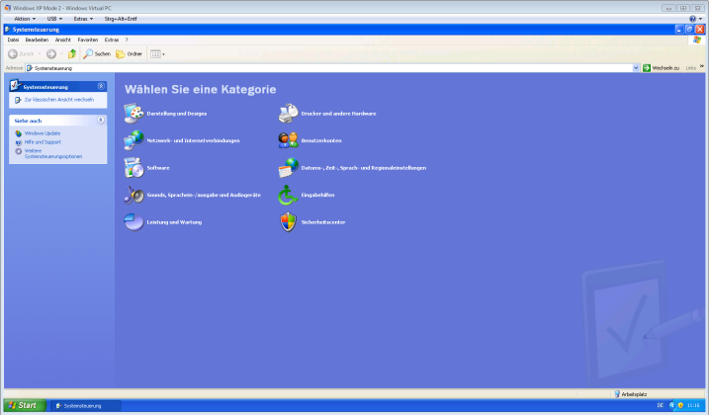The image size is (709, 415).
Task: Click the Strg+Alt+Entf button
Action: [121, 19]
